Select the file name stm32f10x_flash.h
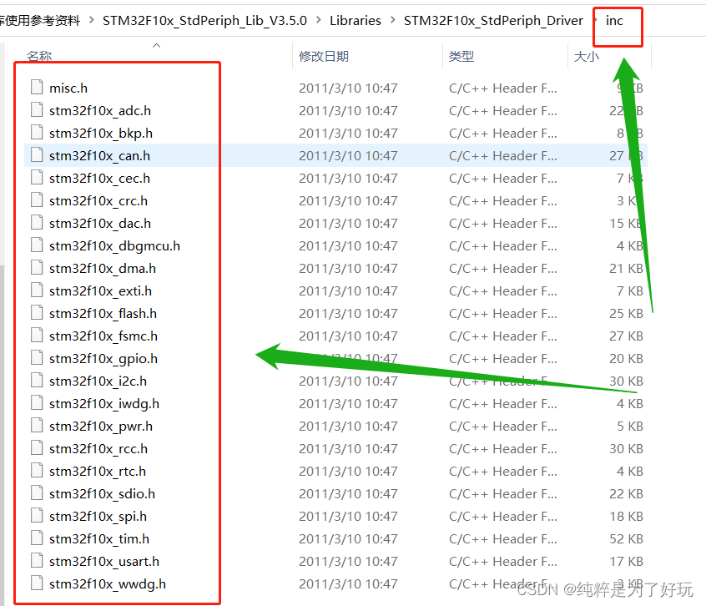706x606 pixels. coord(103,313)
